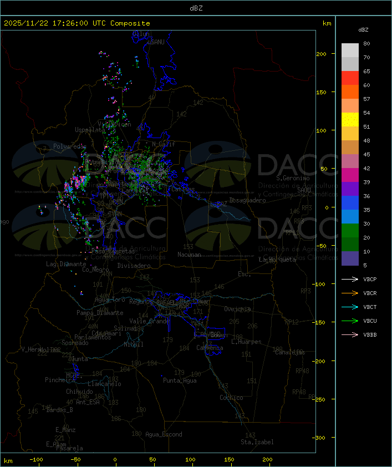
Task: Select the dark green 10-20 dBZ swatch
Action: click(350, 244)
